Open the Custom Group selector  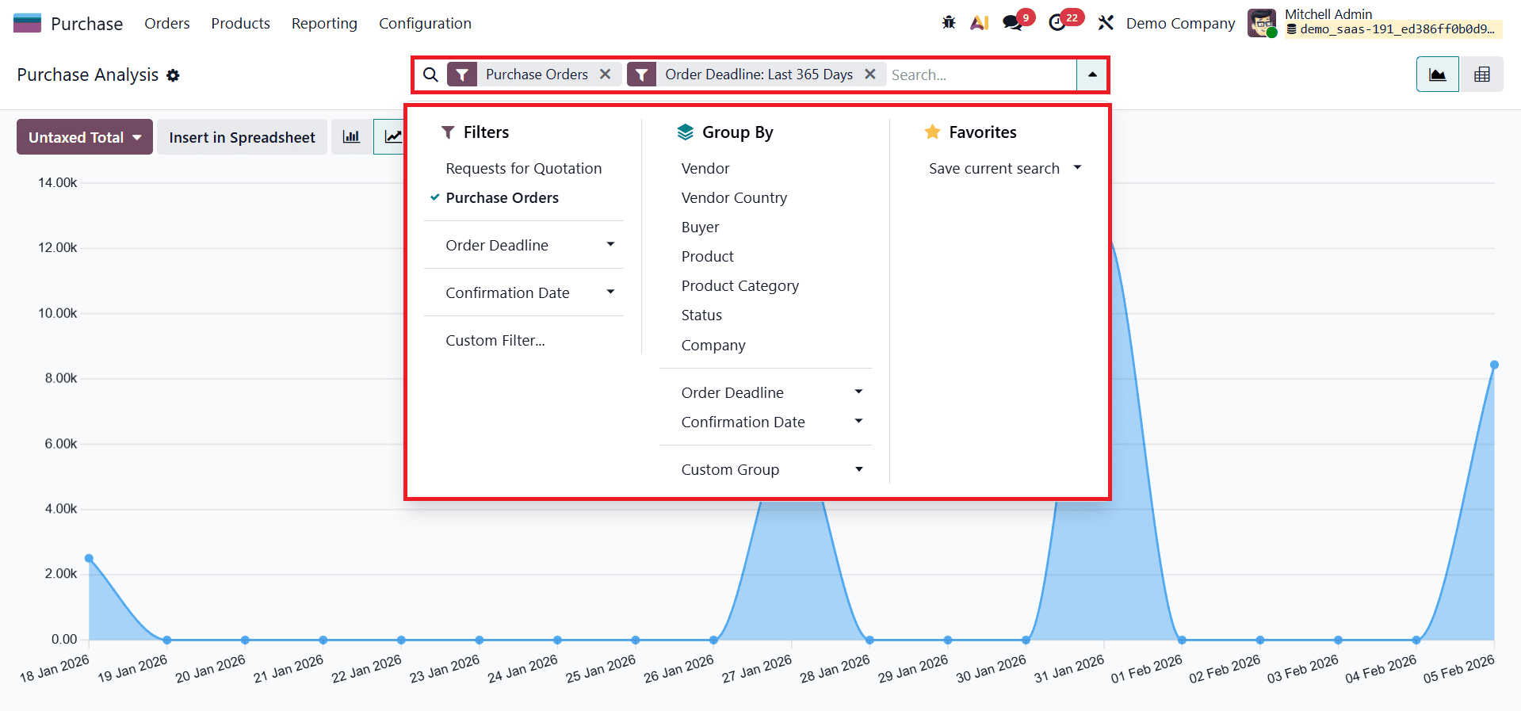(x=766, y=469)
